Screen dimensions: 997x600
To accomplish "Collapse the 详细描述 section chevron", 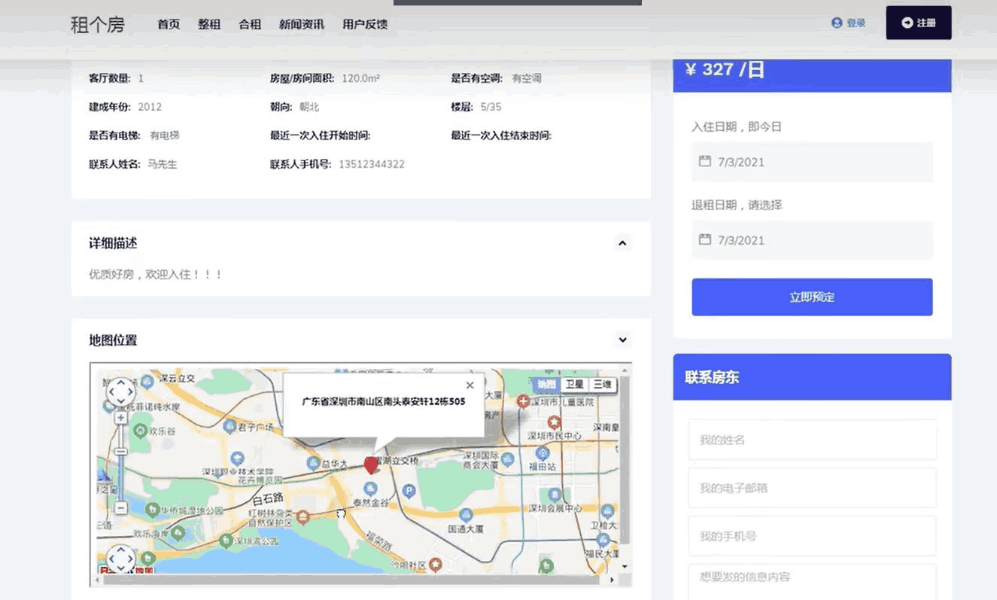I will [622, 243].
